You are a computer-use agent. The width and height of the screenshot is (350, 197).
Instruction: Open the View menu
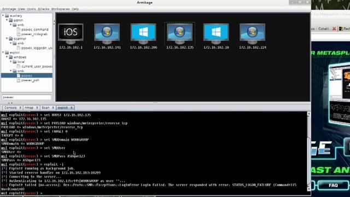[x=21, y=9]
